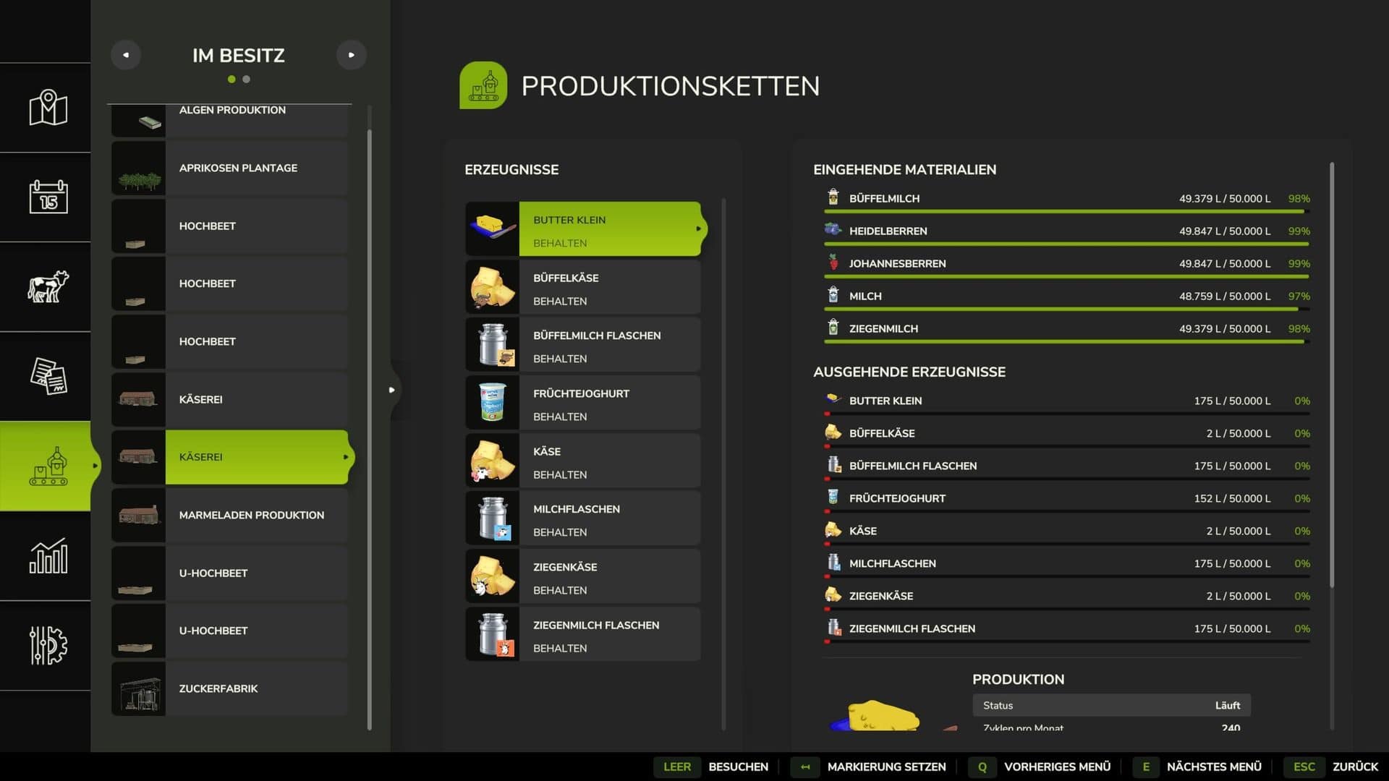This screenshot has width=1389, height=781.
Task: Select the production chains factory sidebar icon
Action: click(x=48, y=466)
